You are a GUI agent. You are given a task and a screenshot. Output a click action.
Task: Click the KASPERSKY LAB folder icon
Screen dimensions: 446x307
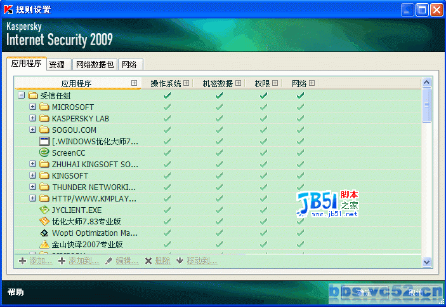(x=44, y=118)
